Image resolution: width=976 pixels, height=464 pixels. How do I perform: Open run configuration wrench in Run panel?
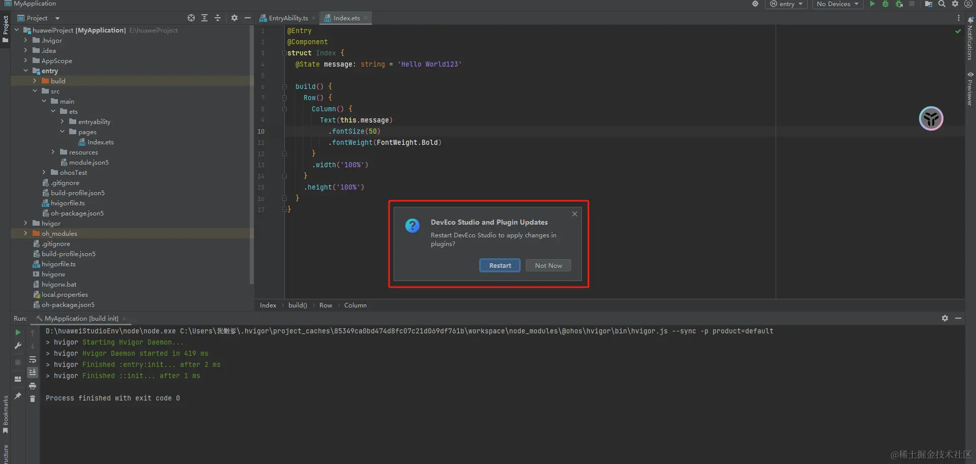click(x=18, y=346)
